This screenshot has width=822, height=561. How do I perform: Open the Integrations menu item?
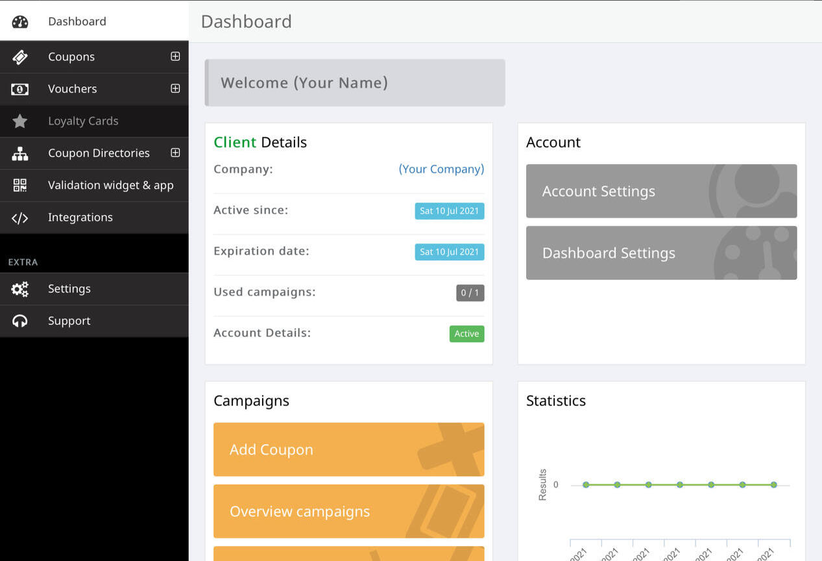tap(80, 218)
